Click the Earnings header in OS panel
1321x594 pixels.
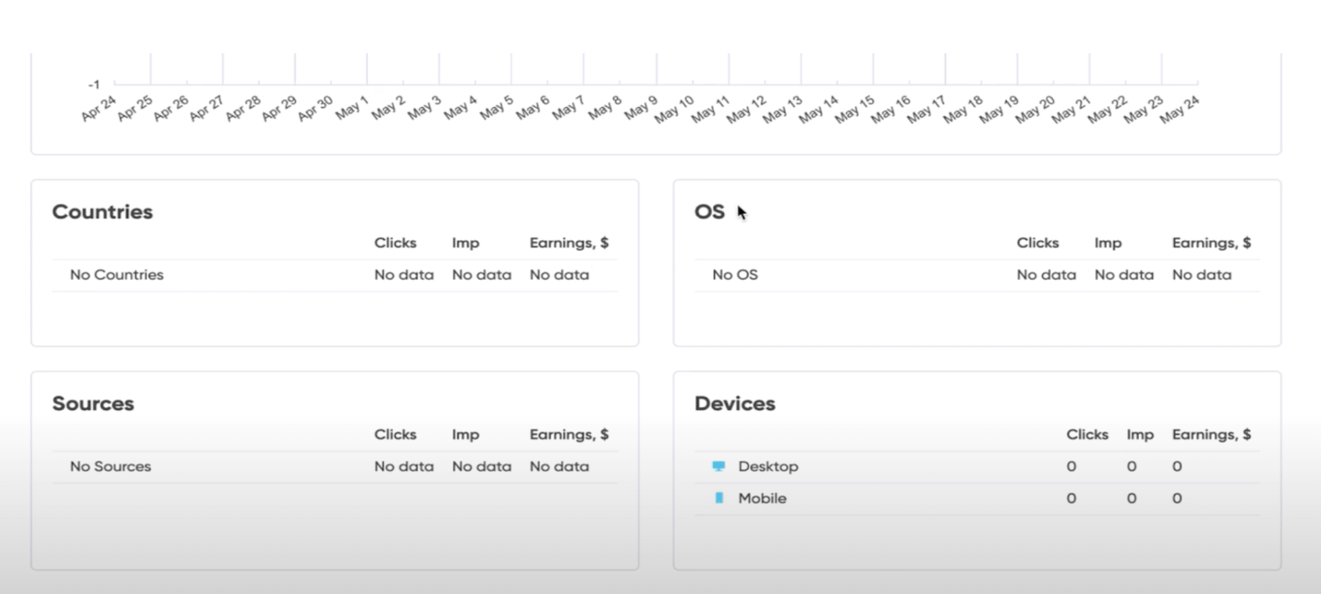(1211, 243)
